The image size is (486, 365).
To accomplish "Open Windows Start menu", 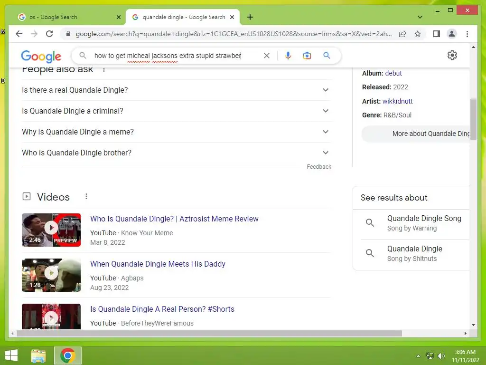I will click(11, 355).
